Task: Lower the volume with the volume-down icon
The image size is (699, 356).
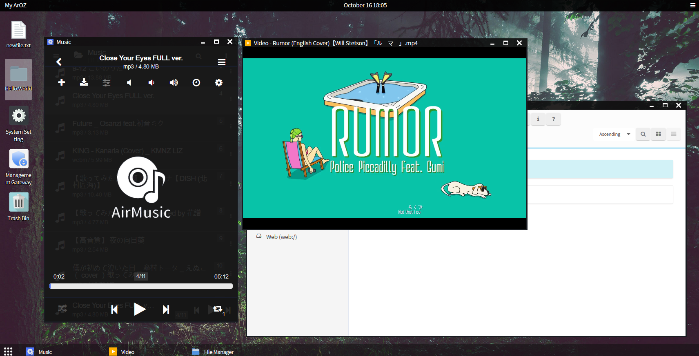Action: tap(151, 83)
